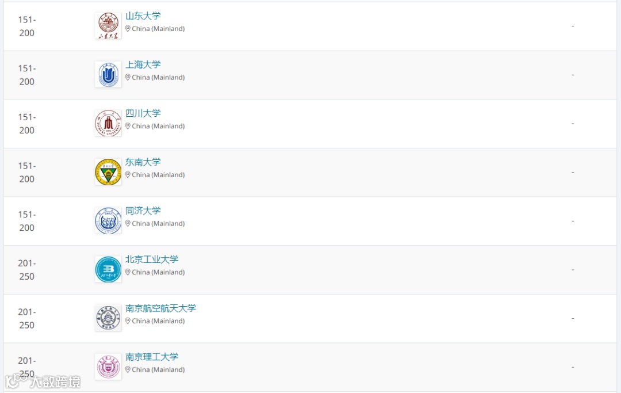Click the 上海大学 logo thumbnail
621x393 pixels.
(x=108, y=74)
